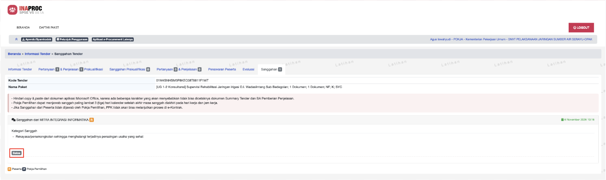This screenshot has height=180, width=606.
Task: Click the Sanggahan Tender breadcrumb text
Action: tap(69, 54)
